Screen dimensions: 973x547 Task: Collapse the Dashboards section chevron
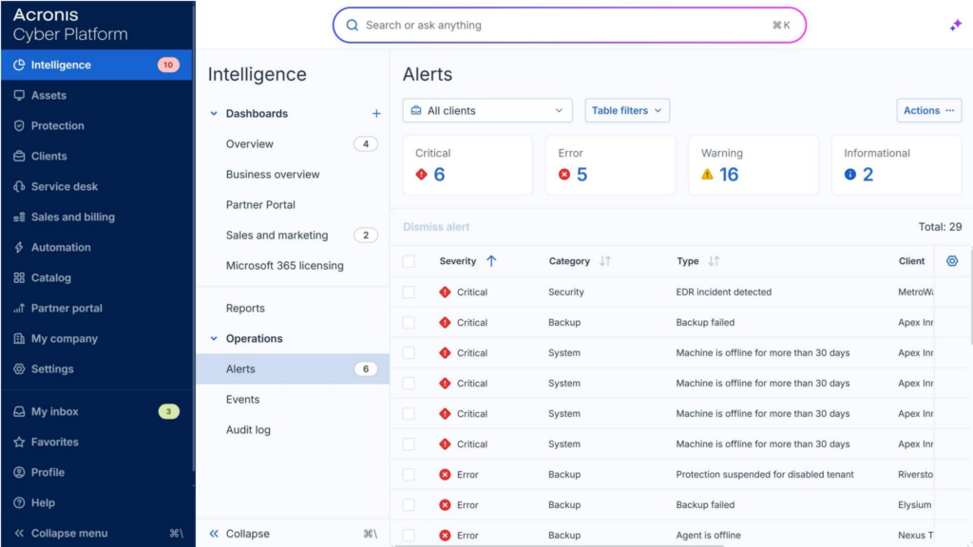pos(214,114)
